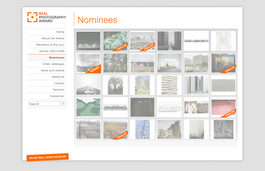Open the skyline mosaic-pavement finalist thumbnail

[142, 41]
